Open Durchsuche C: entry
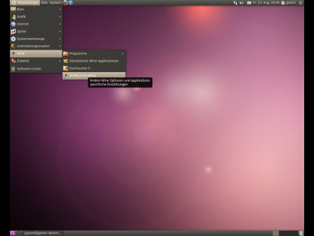This screenshot has width=314, height=236. [94, 68]
